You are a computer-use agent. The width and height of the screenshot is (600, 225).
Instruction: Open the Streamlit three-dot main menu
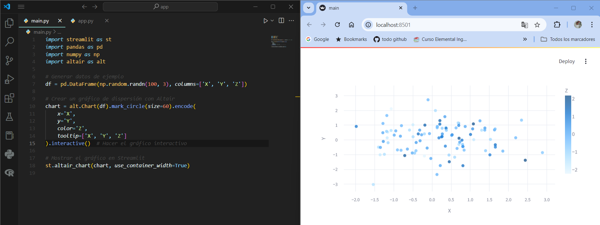586,61
